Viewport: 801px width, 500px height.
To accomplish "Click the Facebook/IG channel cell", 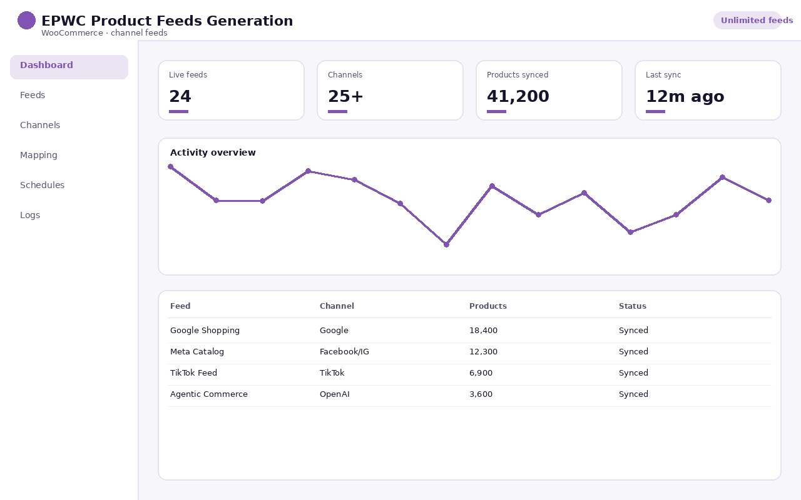I will point(344,352).
